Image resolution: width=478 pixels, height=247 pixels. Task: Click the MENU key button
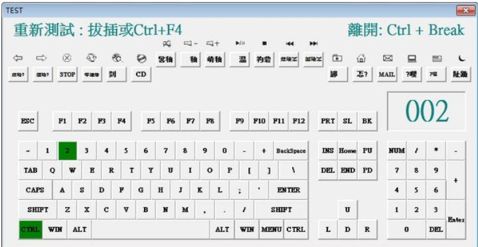272,230
